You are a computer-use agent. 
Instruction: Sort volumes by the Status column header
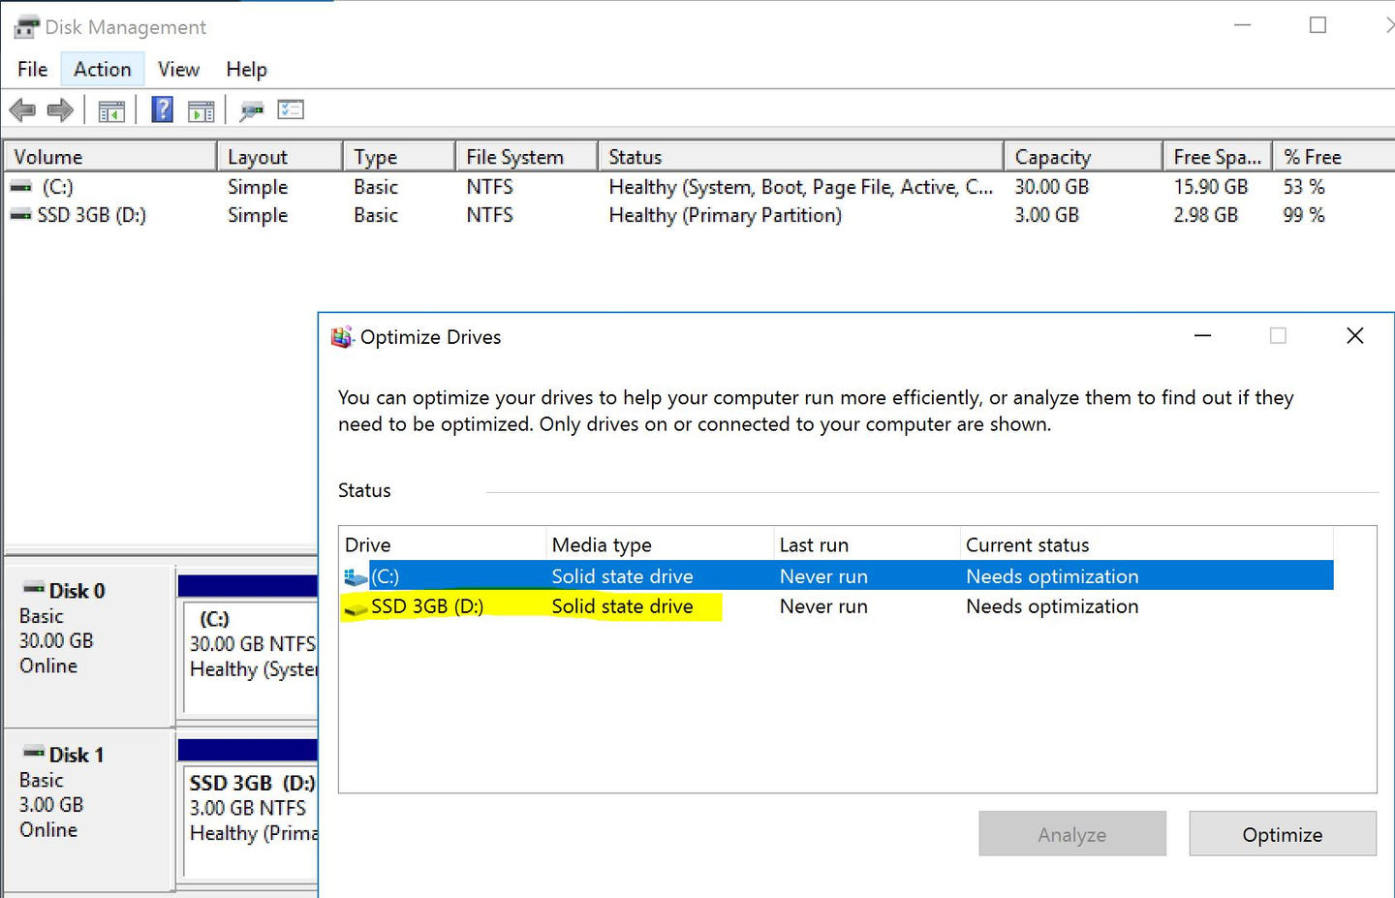[801, 157]
